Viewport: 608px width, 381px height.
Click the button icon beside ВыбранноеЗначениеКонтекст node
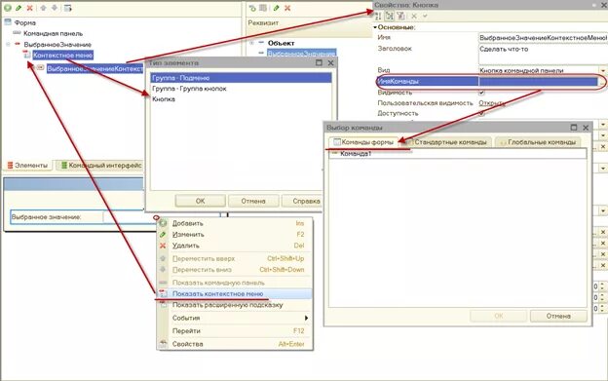(x=41, y=68)
